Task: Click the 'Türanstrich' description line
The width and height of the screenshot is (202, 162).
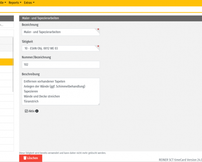Action: 31,101
